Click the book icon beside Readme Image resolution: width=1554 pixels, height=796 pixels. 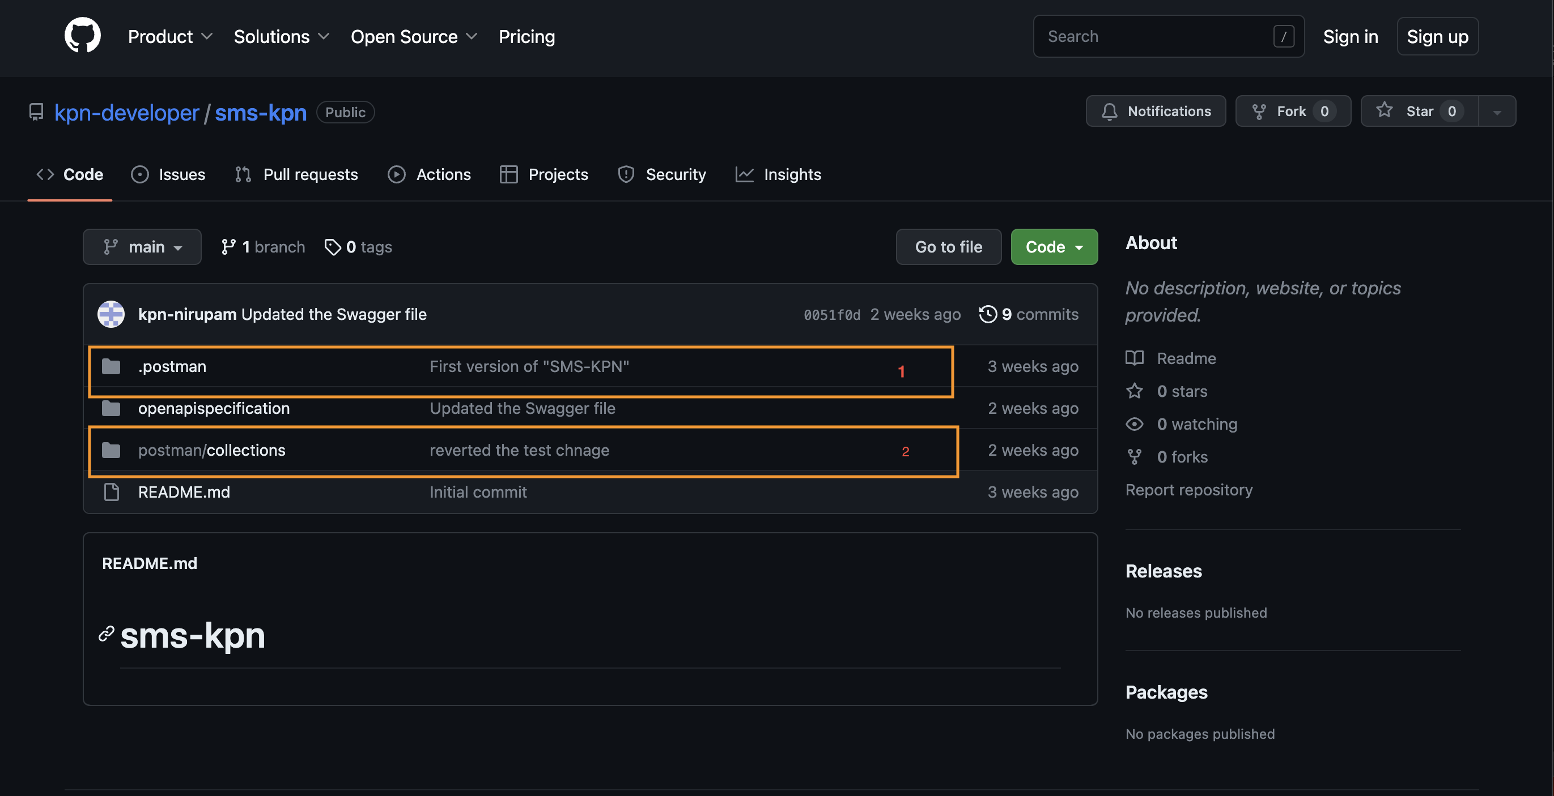(x=1134, y=358)
